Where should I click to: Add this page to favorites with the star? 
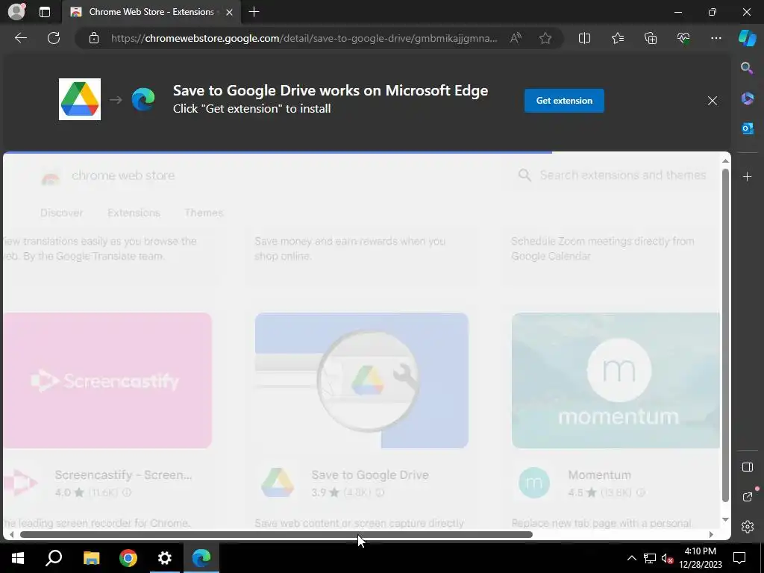tap(545, 38)
